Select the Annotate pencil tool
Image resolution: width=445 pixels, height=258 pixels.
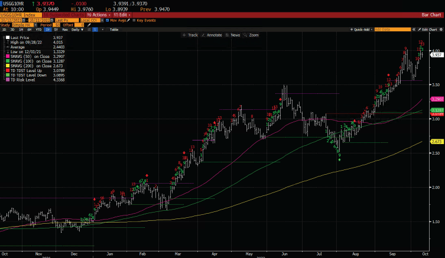tap(212, 35)
